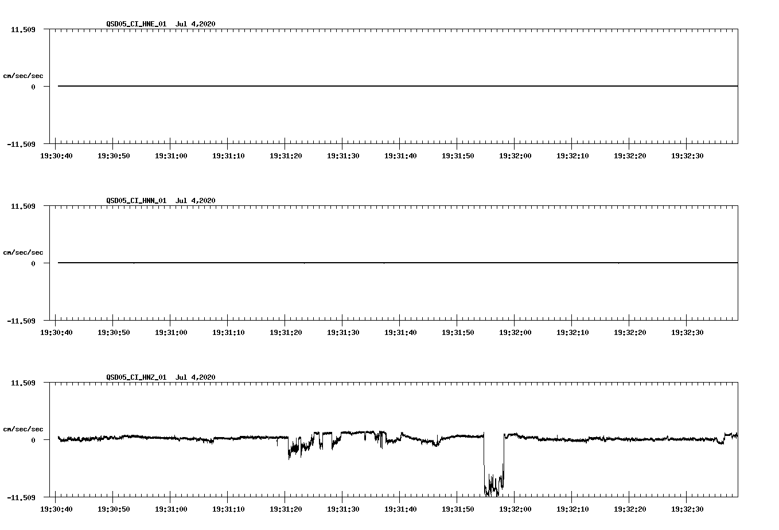This screenshot has width=779, height=530.
Task: Select the HNE plot's 11.509 upper axis value
Action: [24, 29]
